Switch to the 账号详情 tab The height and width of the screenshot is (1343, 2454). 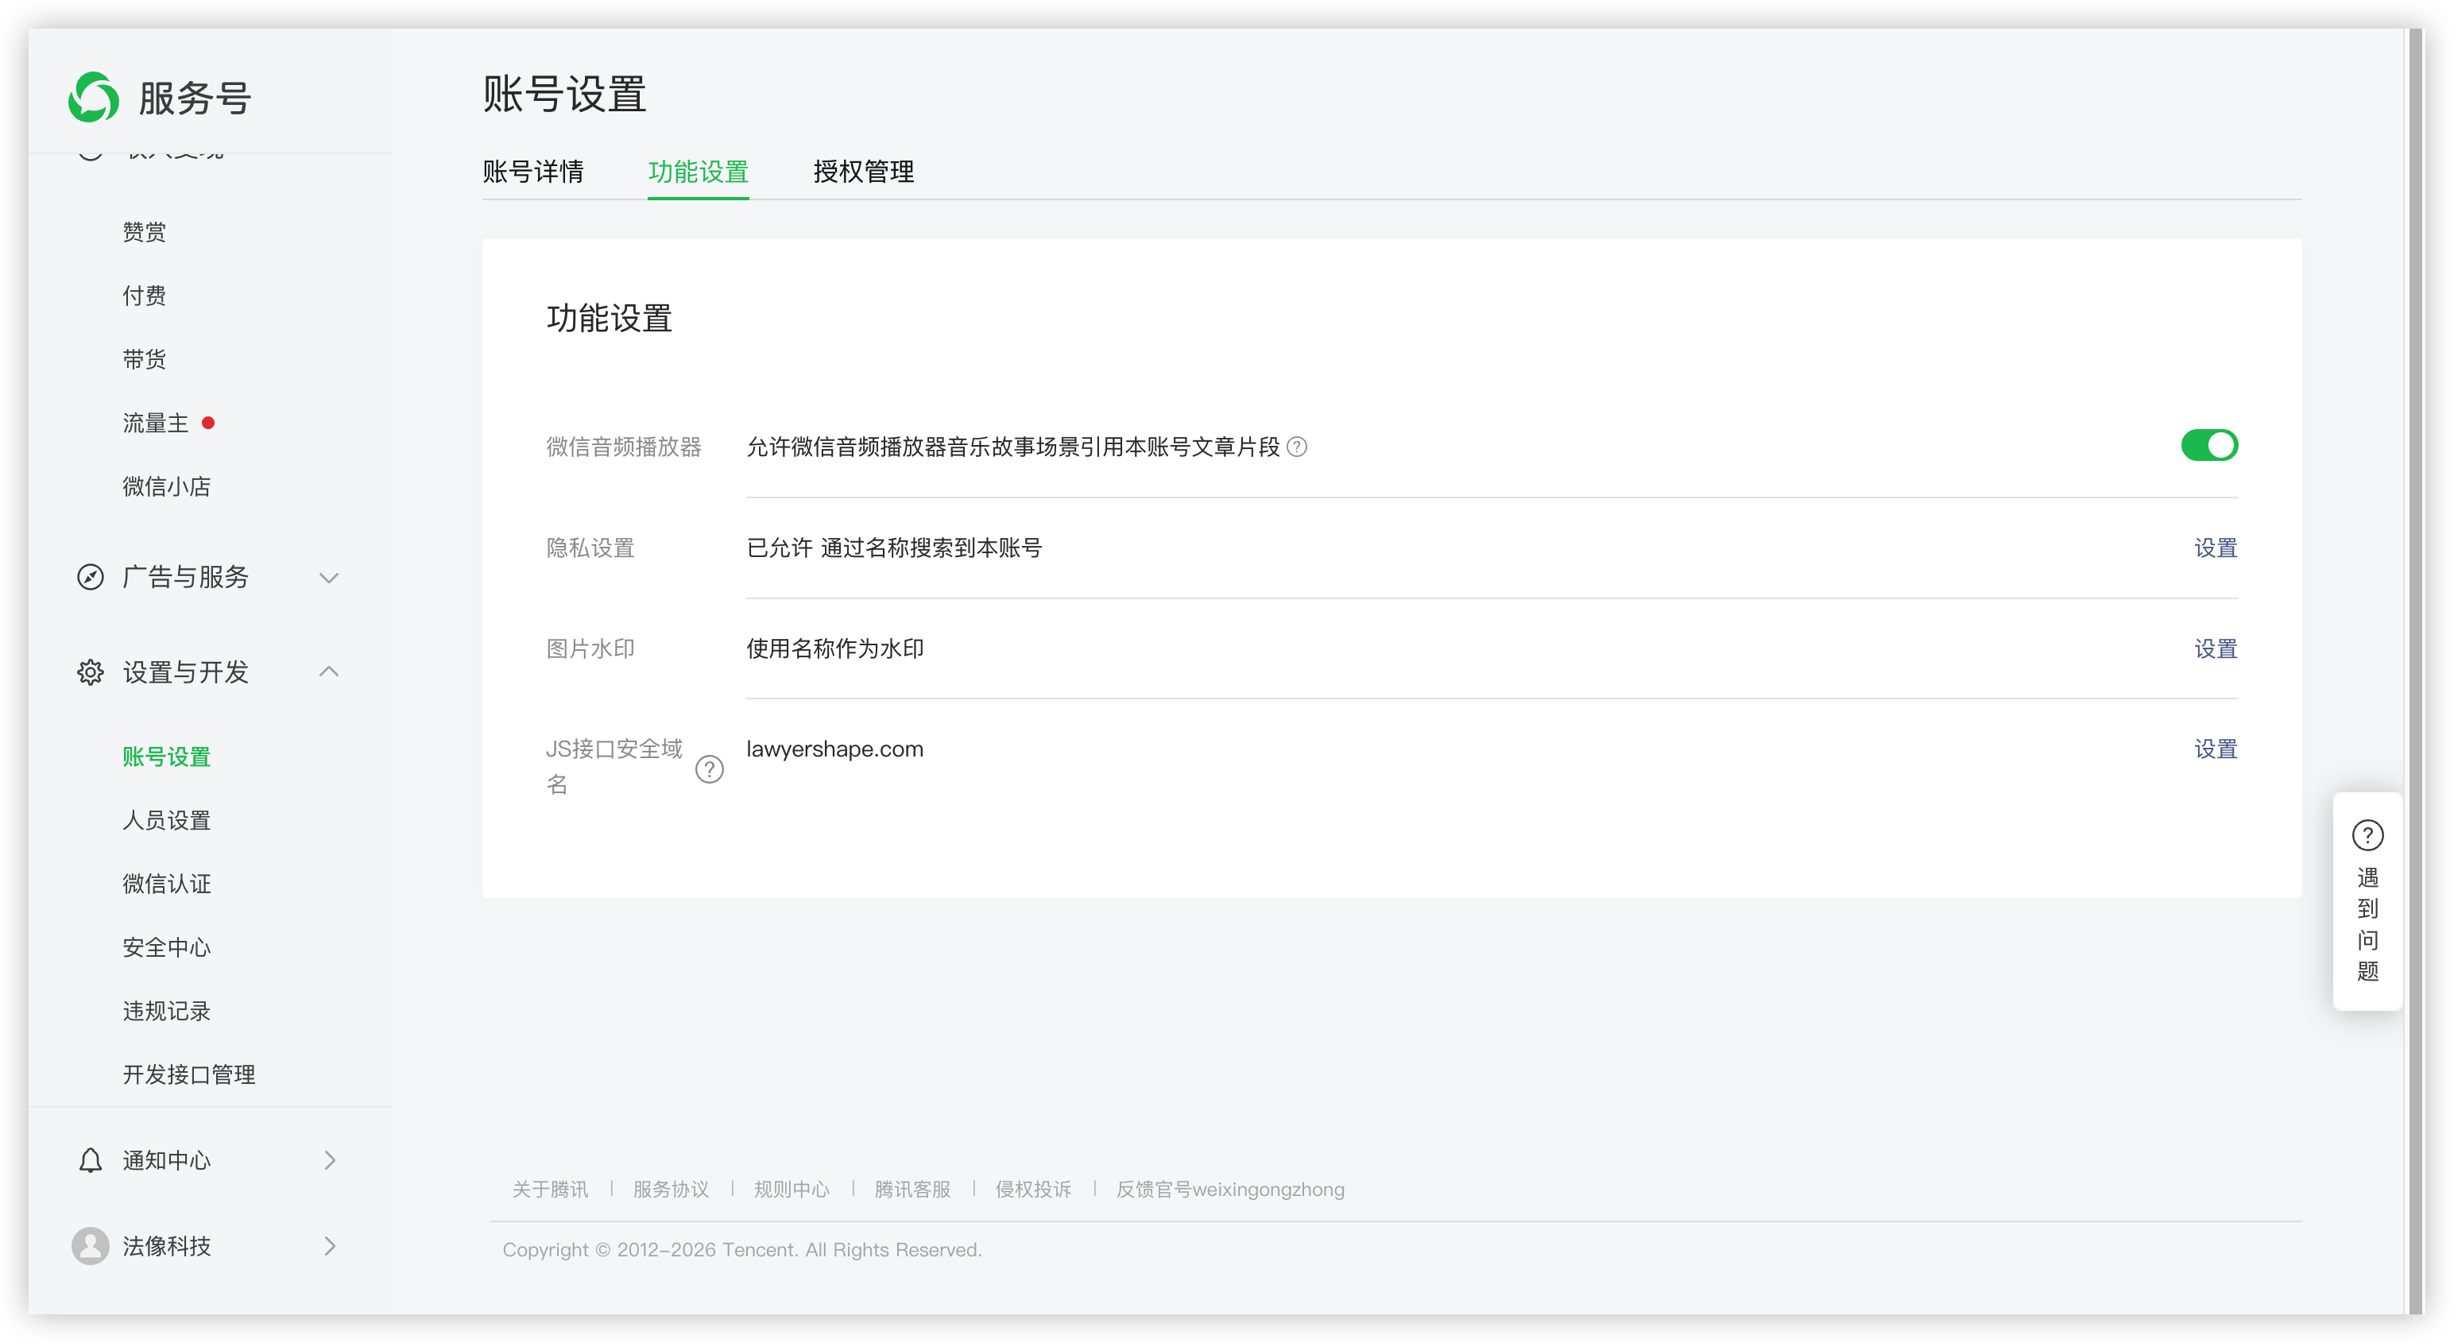coord(532,172)
